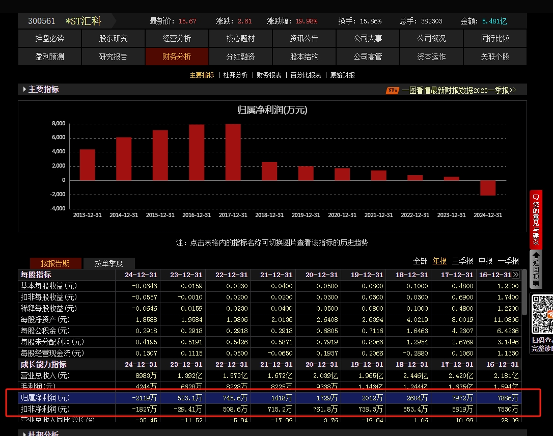Screen dimensions: 553x436
Task: Open the 财务分析 tab
Action: coord(177,57)
